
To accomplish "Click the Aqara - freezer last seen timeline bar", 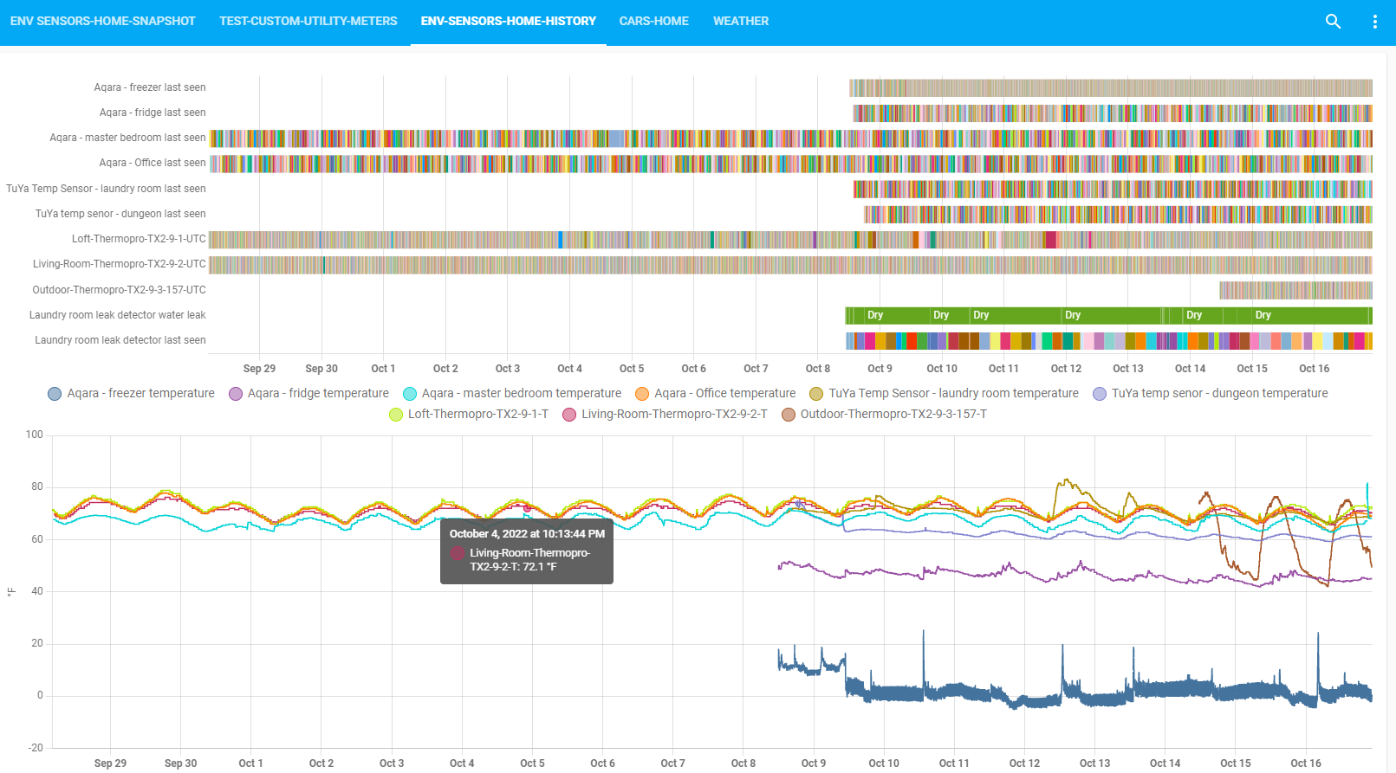I will (1110, 87).
